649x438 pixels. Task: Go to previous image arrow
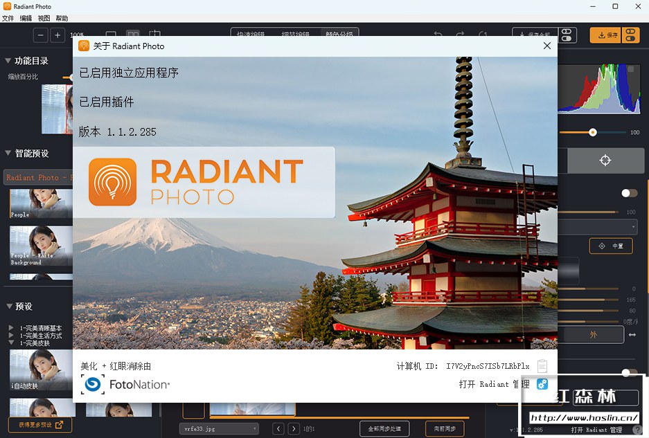tap(278, 429)
